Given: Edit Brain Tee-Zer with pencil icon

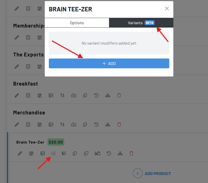Looking at the screenshot, I should coord(20,153).
